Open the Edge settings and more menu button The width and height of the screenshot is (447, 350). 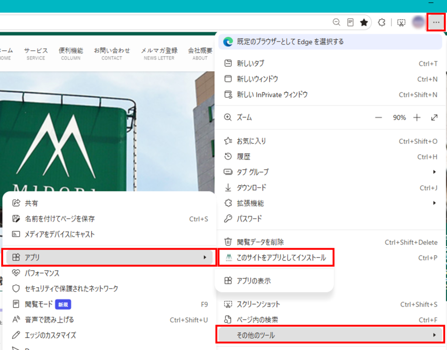[436, 22]
